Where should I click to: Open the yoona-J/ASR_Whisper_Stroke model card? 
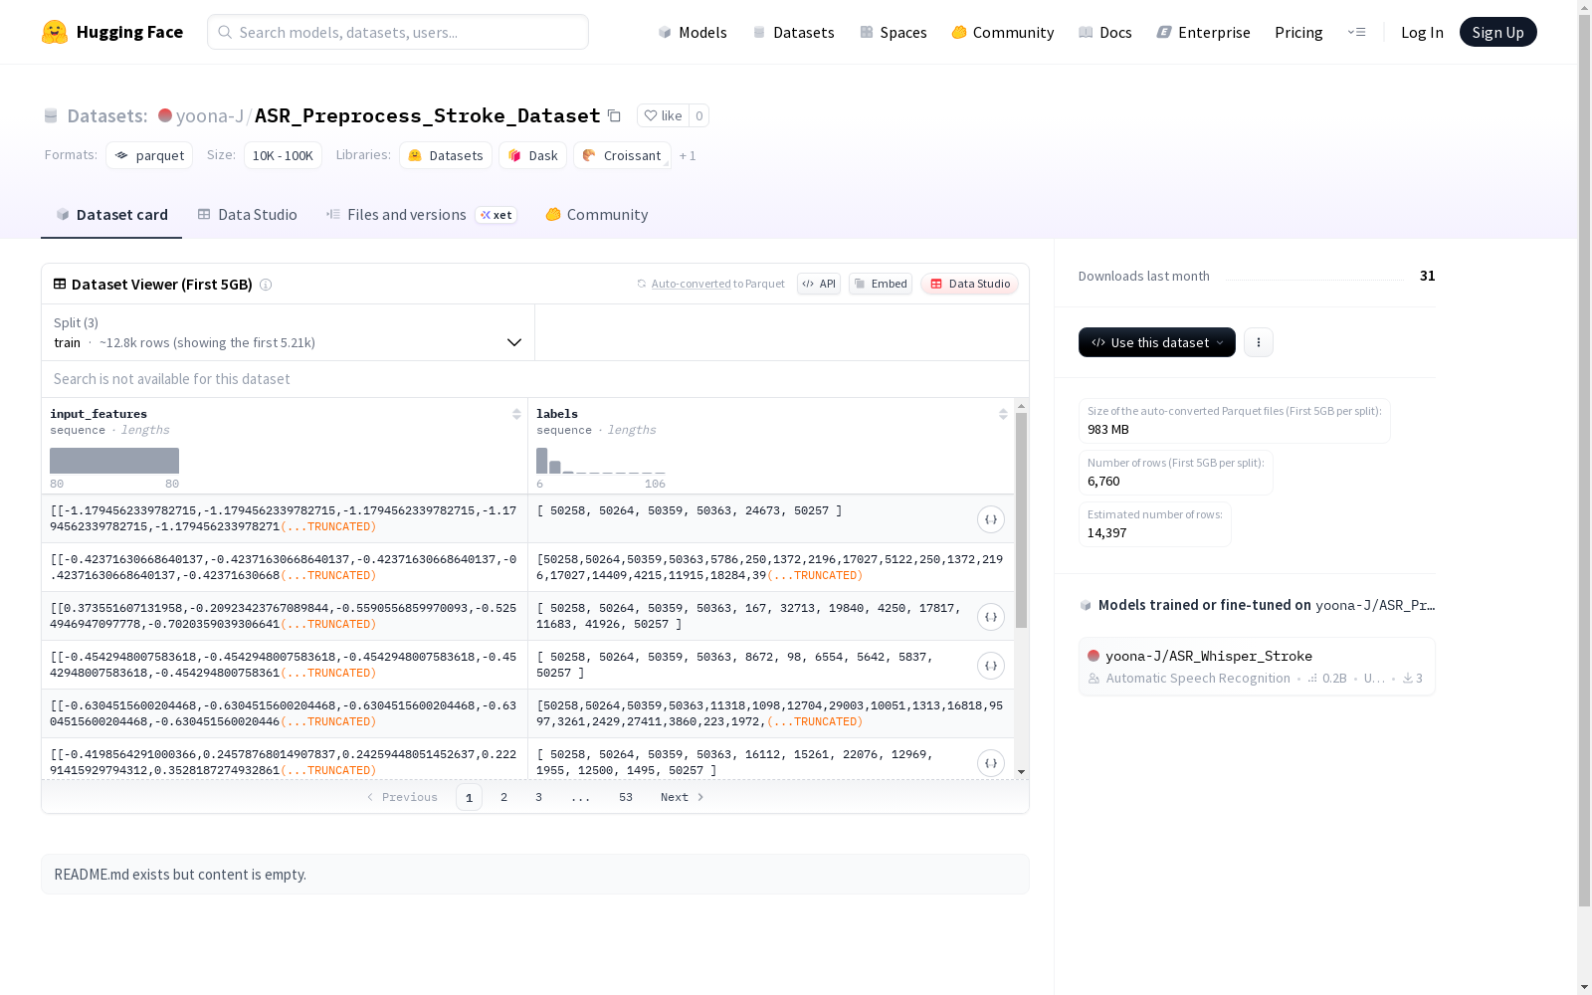[x=1257, y=667]
